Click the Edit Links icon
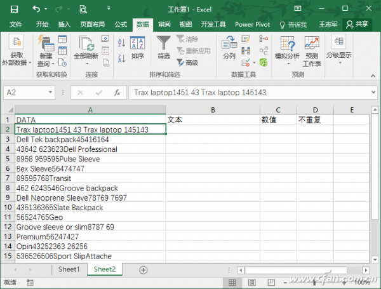 pos(106,63)
